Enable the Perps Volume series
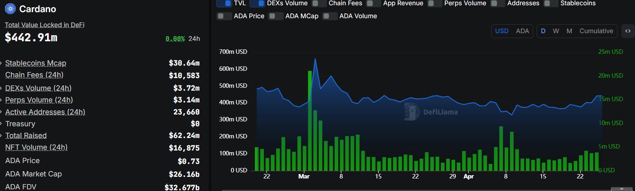 [435, 3]
